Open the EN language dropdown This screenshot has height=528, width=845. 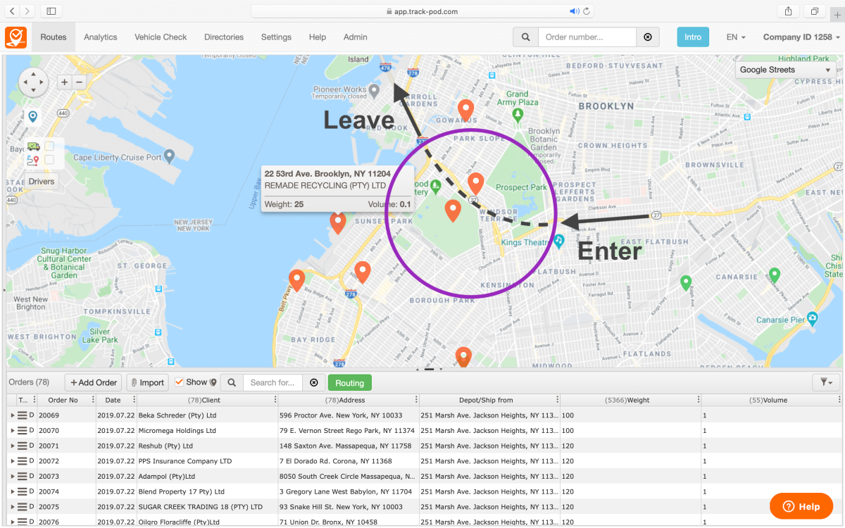pos(736,37)
